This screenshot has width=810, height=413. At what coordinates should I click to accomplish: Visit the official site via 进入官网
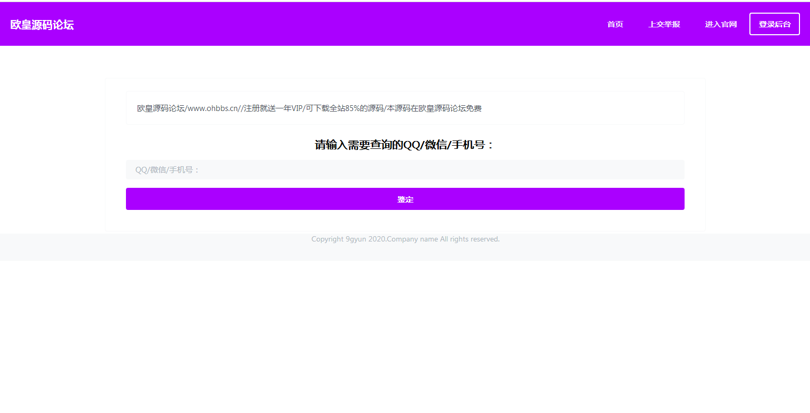(x=720, y=24)
